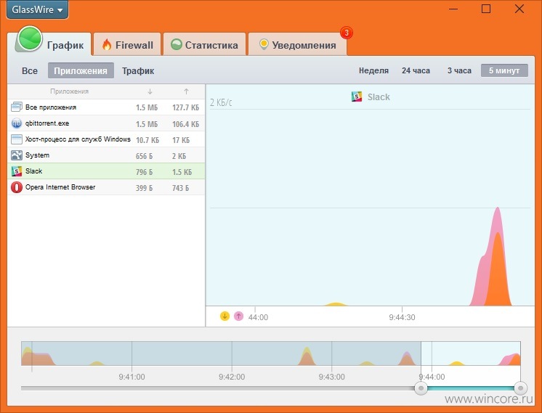
Task: Click System download value 656 Б
Action: pos(144,156)
